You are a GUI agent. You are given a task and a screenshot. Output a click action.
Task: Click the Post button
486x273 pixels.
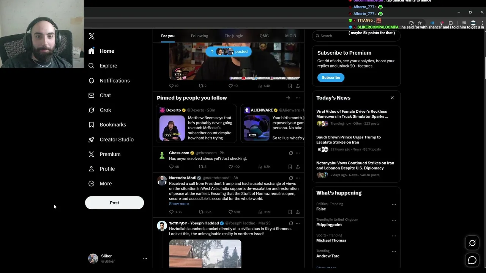[x=114, y=202]
